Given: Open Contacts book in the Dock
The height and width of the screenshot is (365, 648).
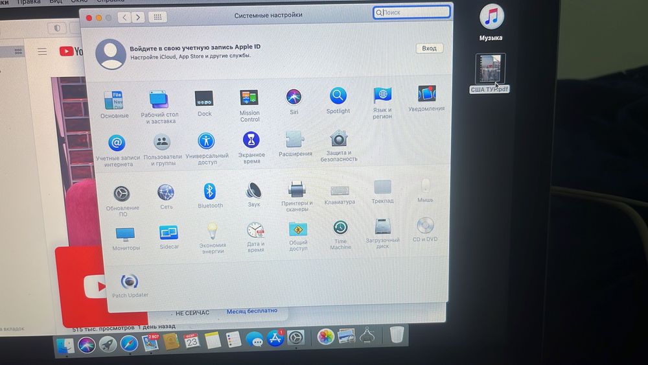Looking at the screenshot, I should (170, 342).
